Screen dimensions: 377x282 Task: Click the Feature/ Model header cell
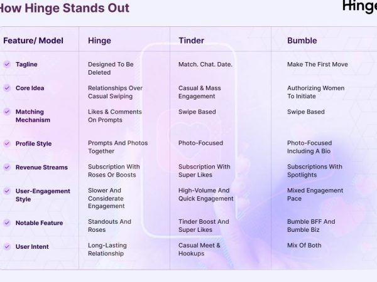pyautogui.click(x=33, y=41)
